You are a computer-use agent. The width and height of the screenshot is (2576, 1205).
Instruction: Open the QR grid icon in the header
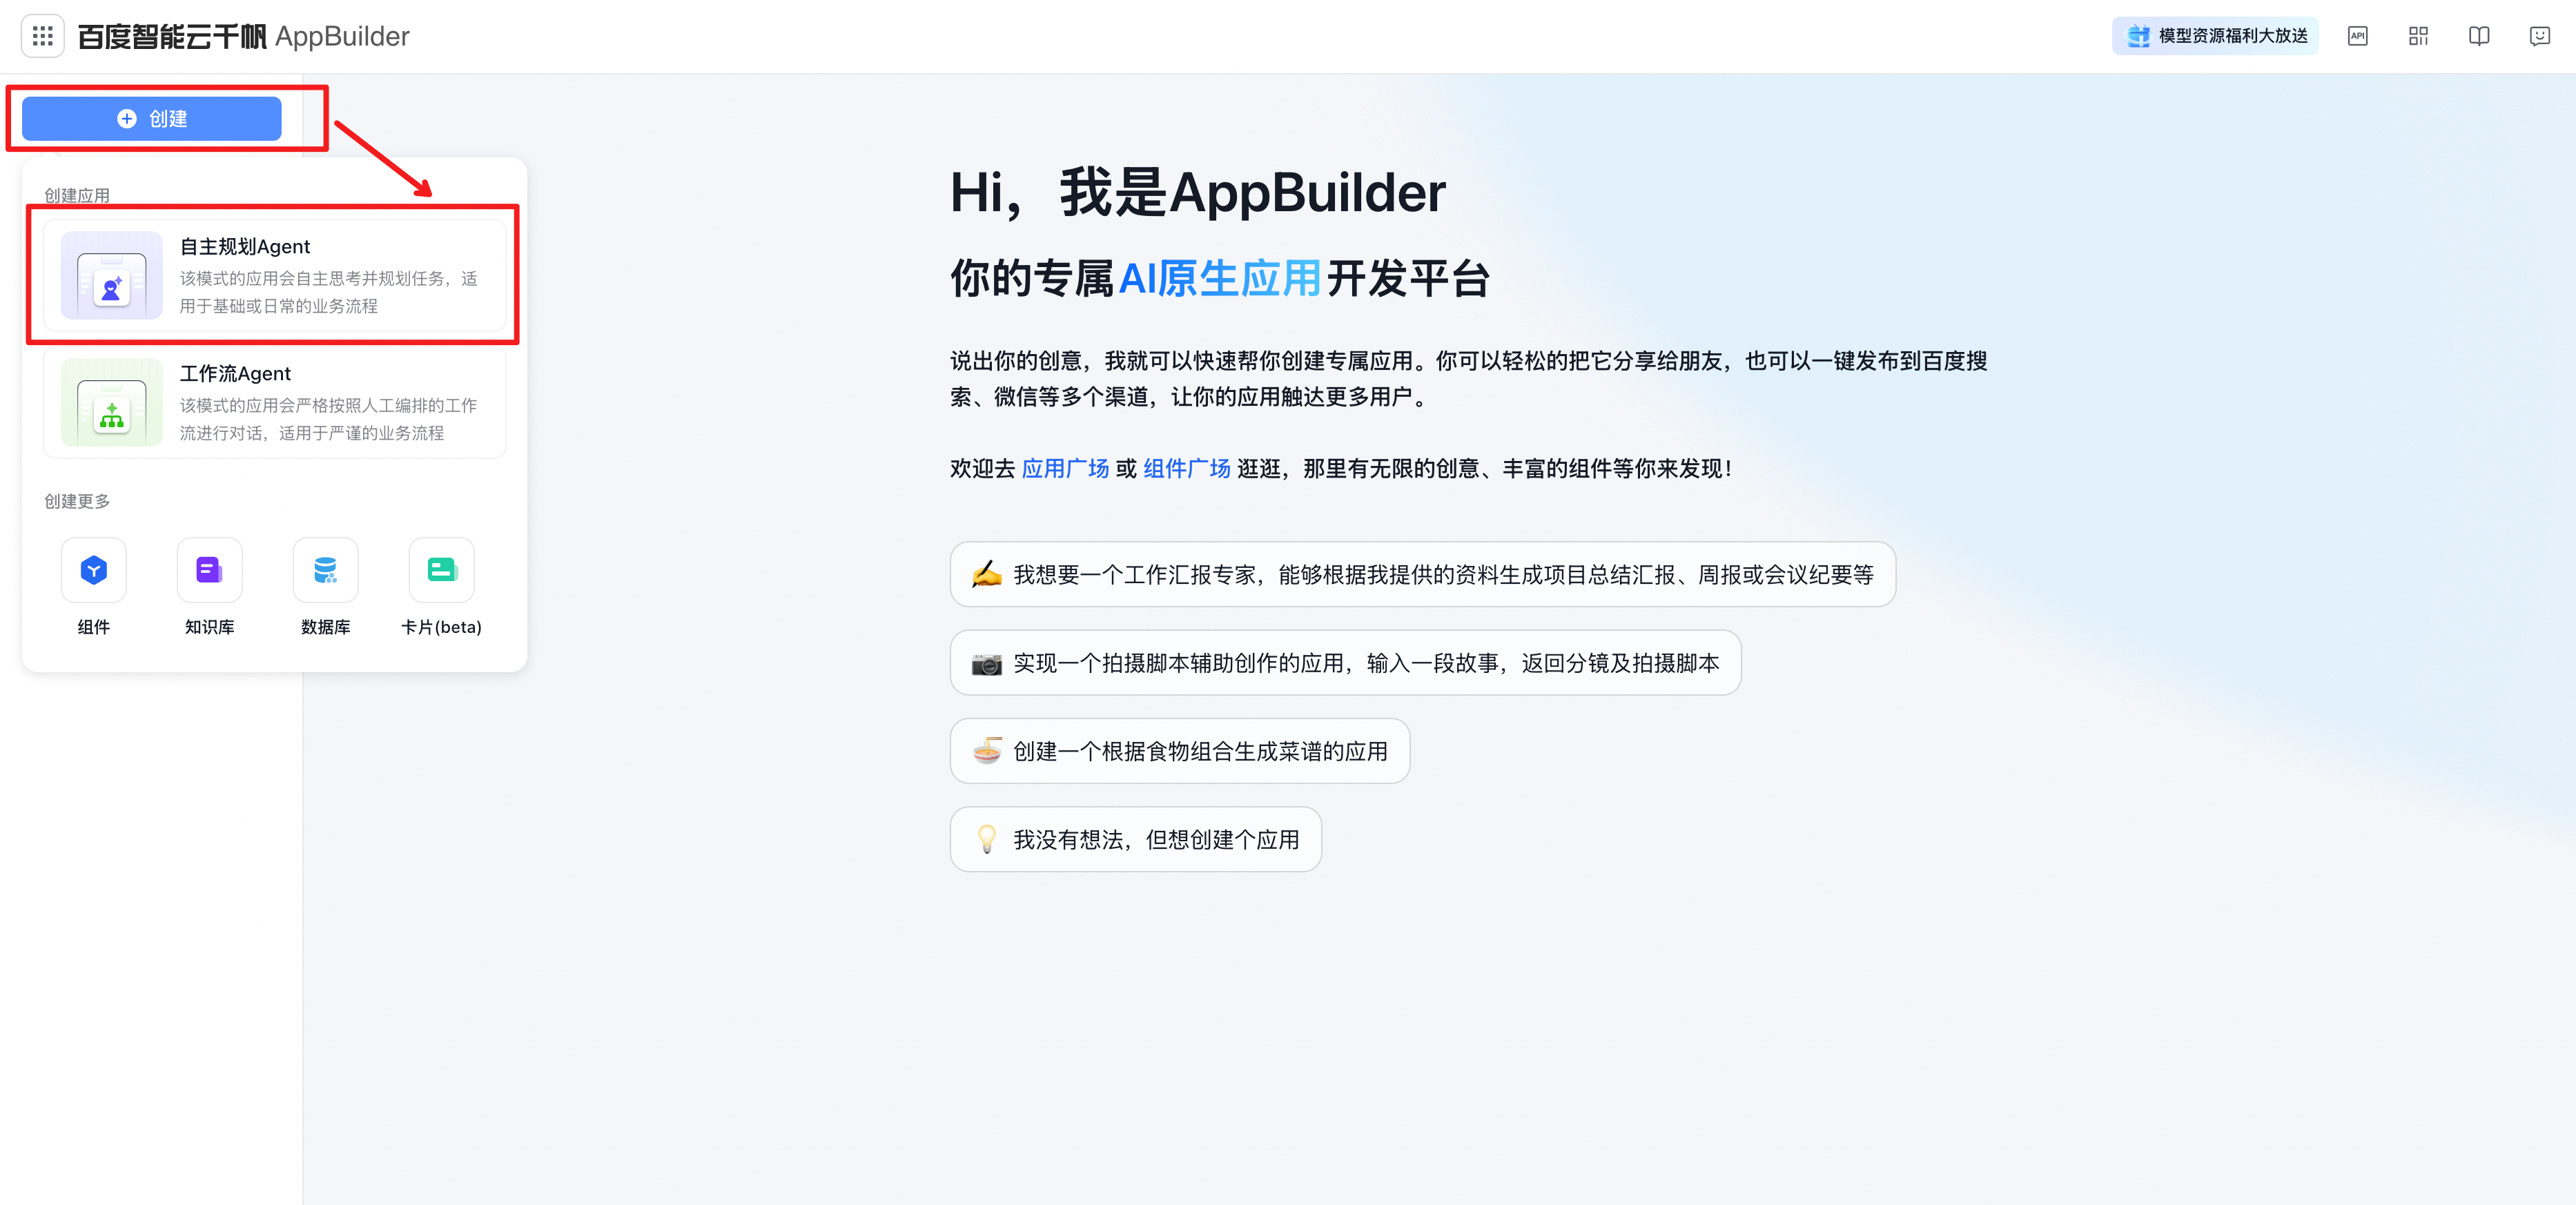2418,36
